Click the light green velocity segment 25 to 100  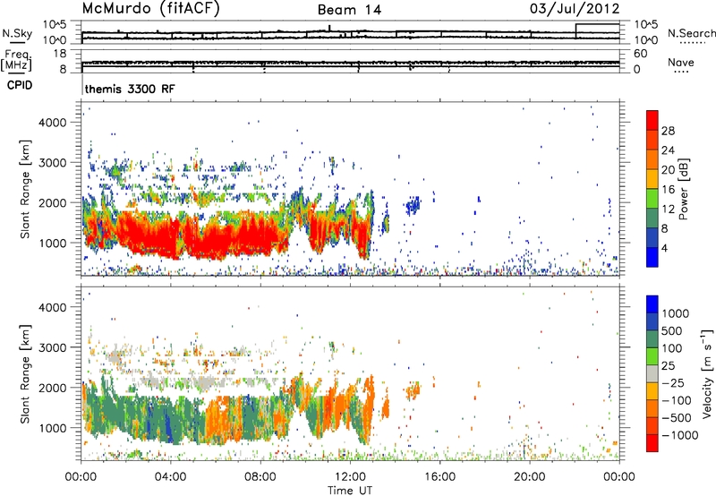pyautogui.click(x=652, y=356)
